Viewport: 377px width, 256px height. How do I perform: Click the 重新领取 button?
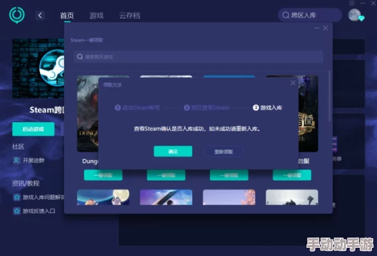(223, 152)
